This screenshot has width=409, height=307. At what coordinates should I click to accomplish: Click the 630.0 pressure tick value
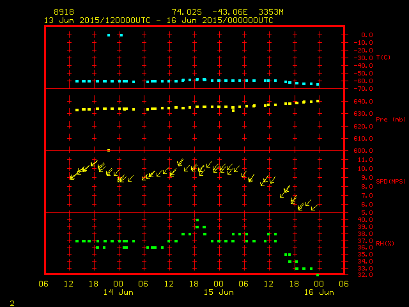coord(364,114)
